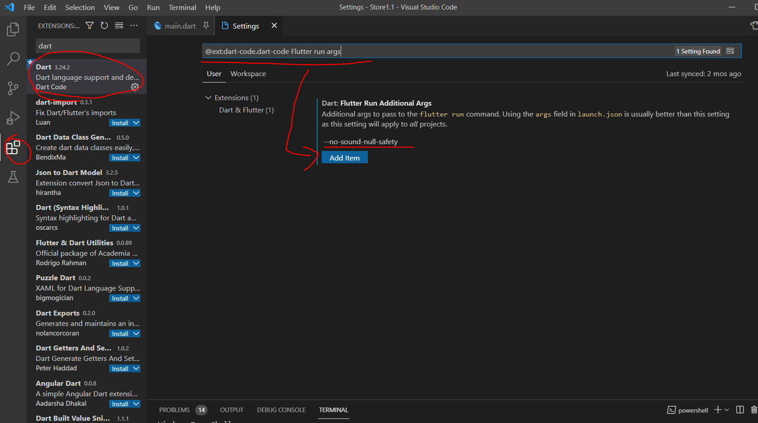This screenshot has height=423, width=758.
Task: Open the Terminal menu
Action: (x=183, y=7)
